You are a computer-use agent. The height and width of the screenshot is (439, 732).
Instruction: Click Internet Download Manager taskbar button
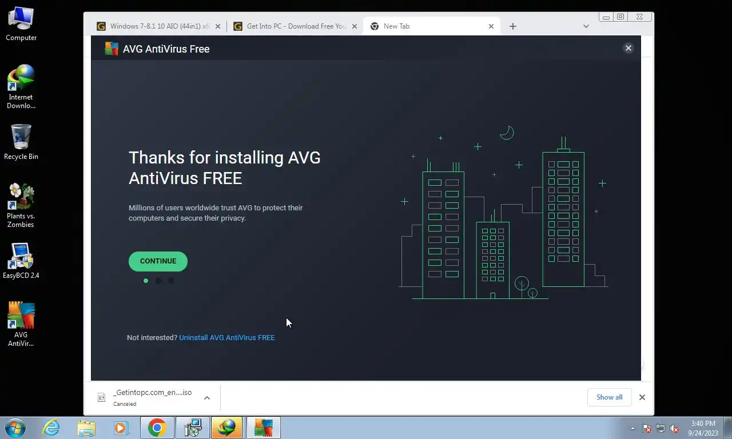[228, 428]
